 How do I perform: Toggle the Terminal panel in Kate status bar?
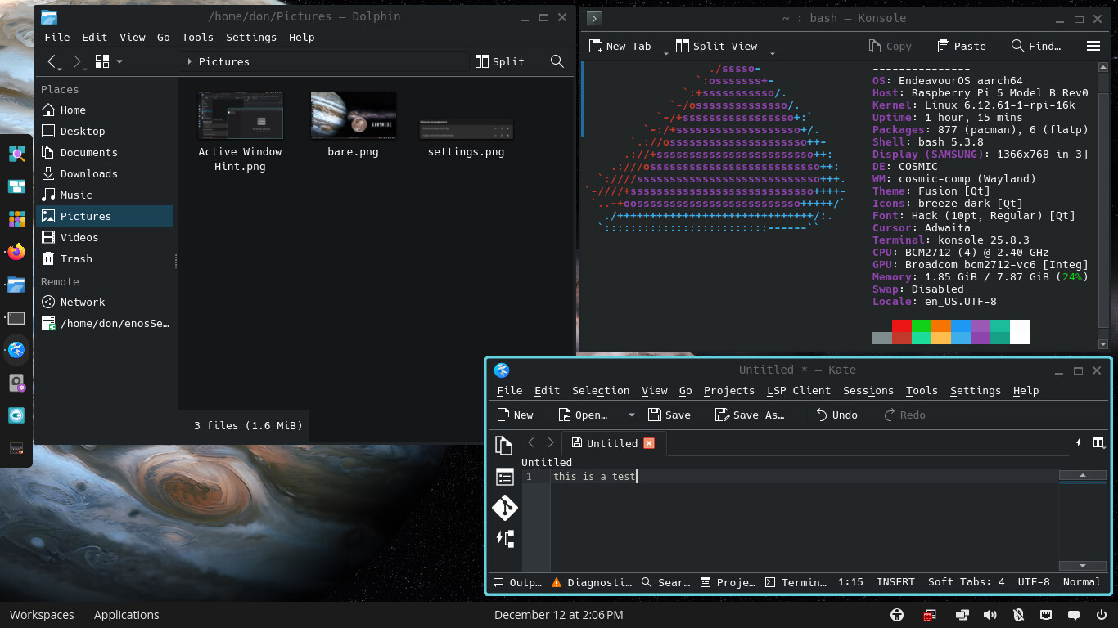(796, 582)
